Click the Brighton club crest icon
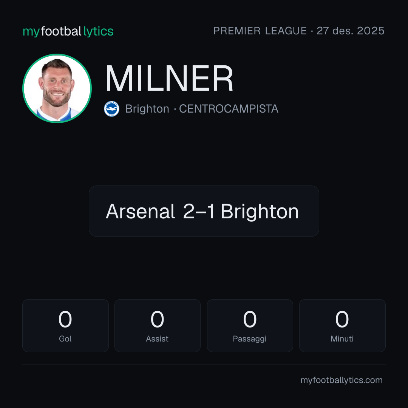The image size is (408, 408). [x=111, y=109]
